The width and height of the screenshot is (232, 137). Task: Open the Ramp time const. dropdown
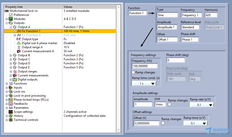[144, 84]
